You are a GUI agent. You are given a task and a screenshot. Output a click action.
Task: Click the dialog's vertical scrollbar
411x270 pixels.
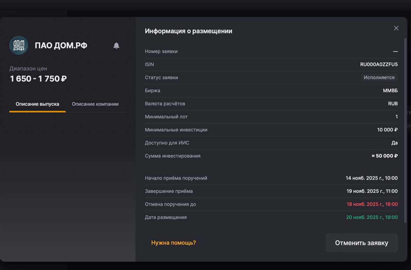405,128
